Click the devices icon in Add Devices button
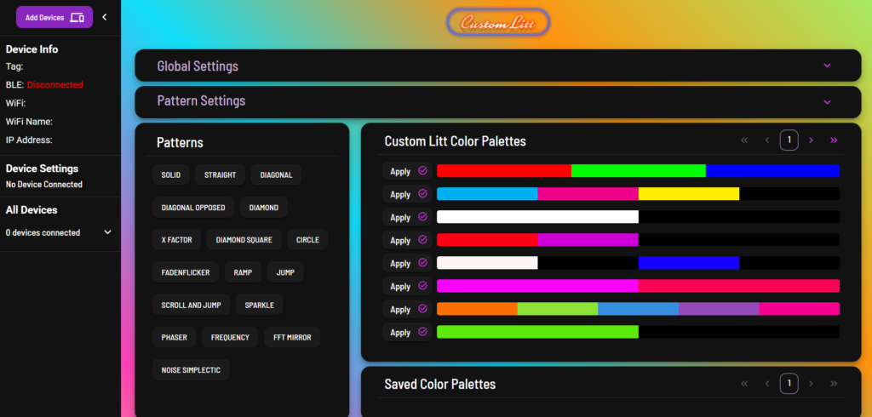This screenshot has height=417, width=872. click(x=77, y=17)
